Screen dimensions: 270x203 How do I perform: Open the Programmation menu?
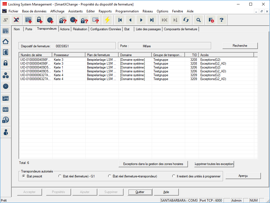point(127,11)
